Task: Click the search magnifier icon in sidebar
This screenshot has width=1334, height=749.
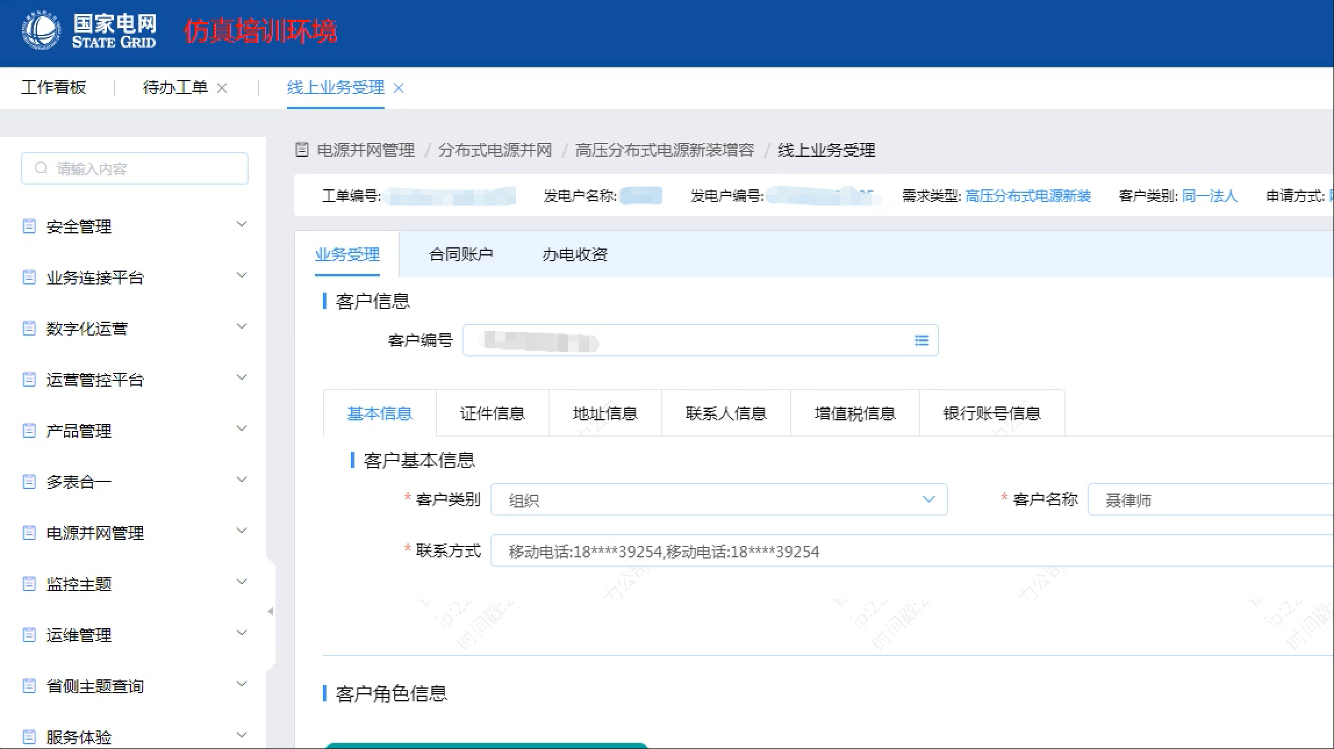Action: tap(41, 168)
